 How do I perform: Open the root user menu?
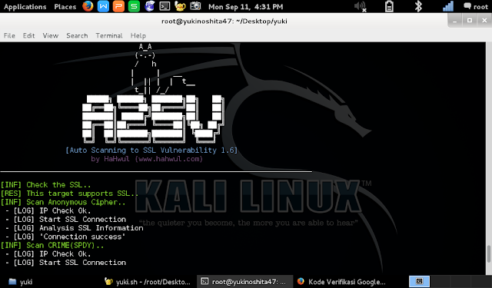[476, 7]
